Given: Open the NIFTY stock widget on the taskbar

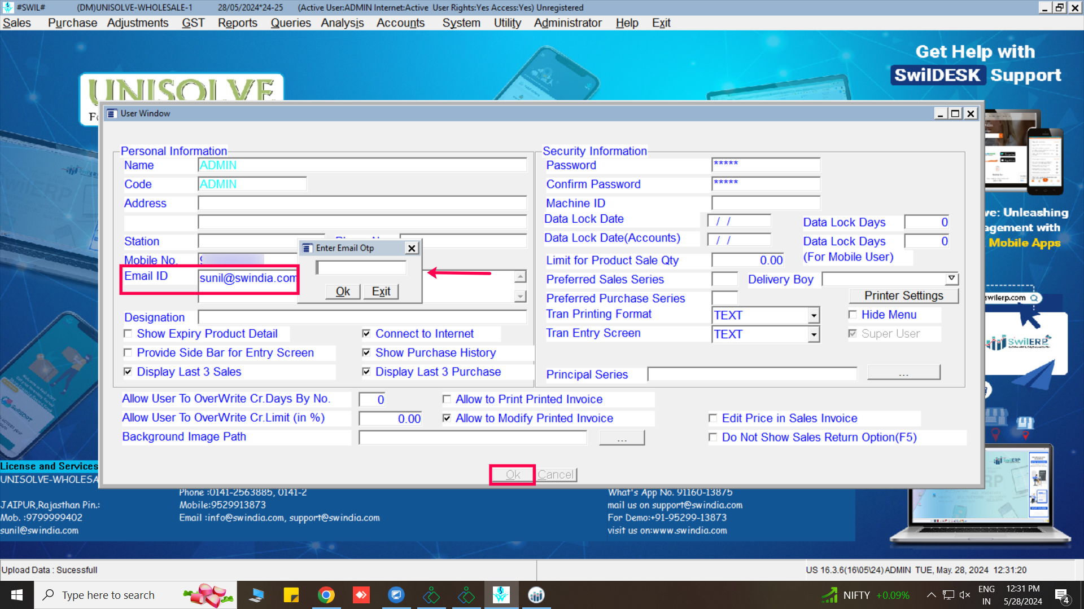Looking at the screenshot, I should (x=866, y=595).
